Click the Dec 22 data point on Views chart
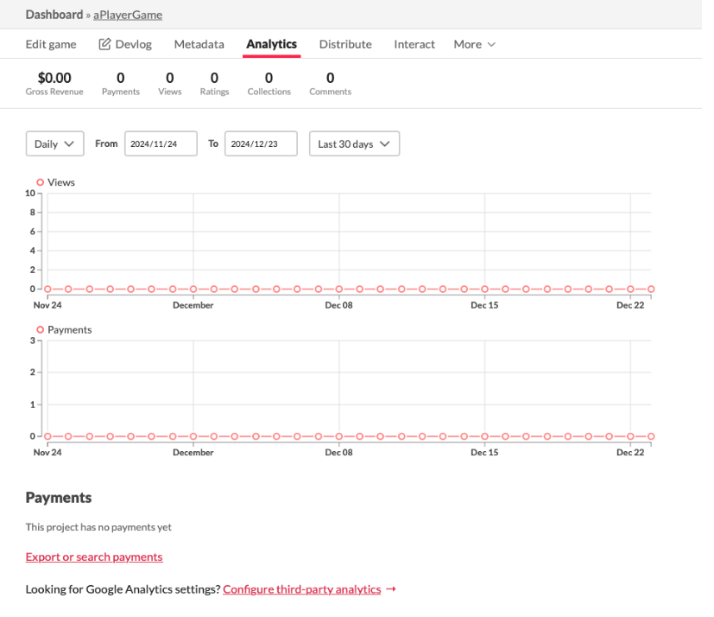714x617 pixels. click(x=630, y=289)
